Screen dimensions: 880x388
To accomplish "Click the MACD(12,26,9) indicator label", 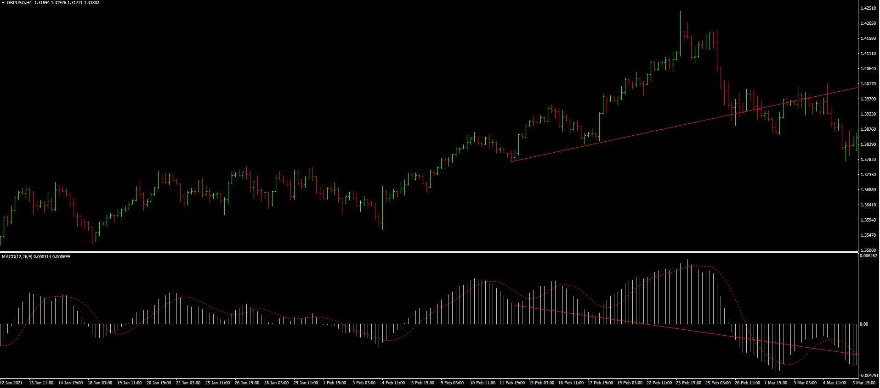I will pyautogui.click(x=17, y=257).
